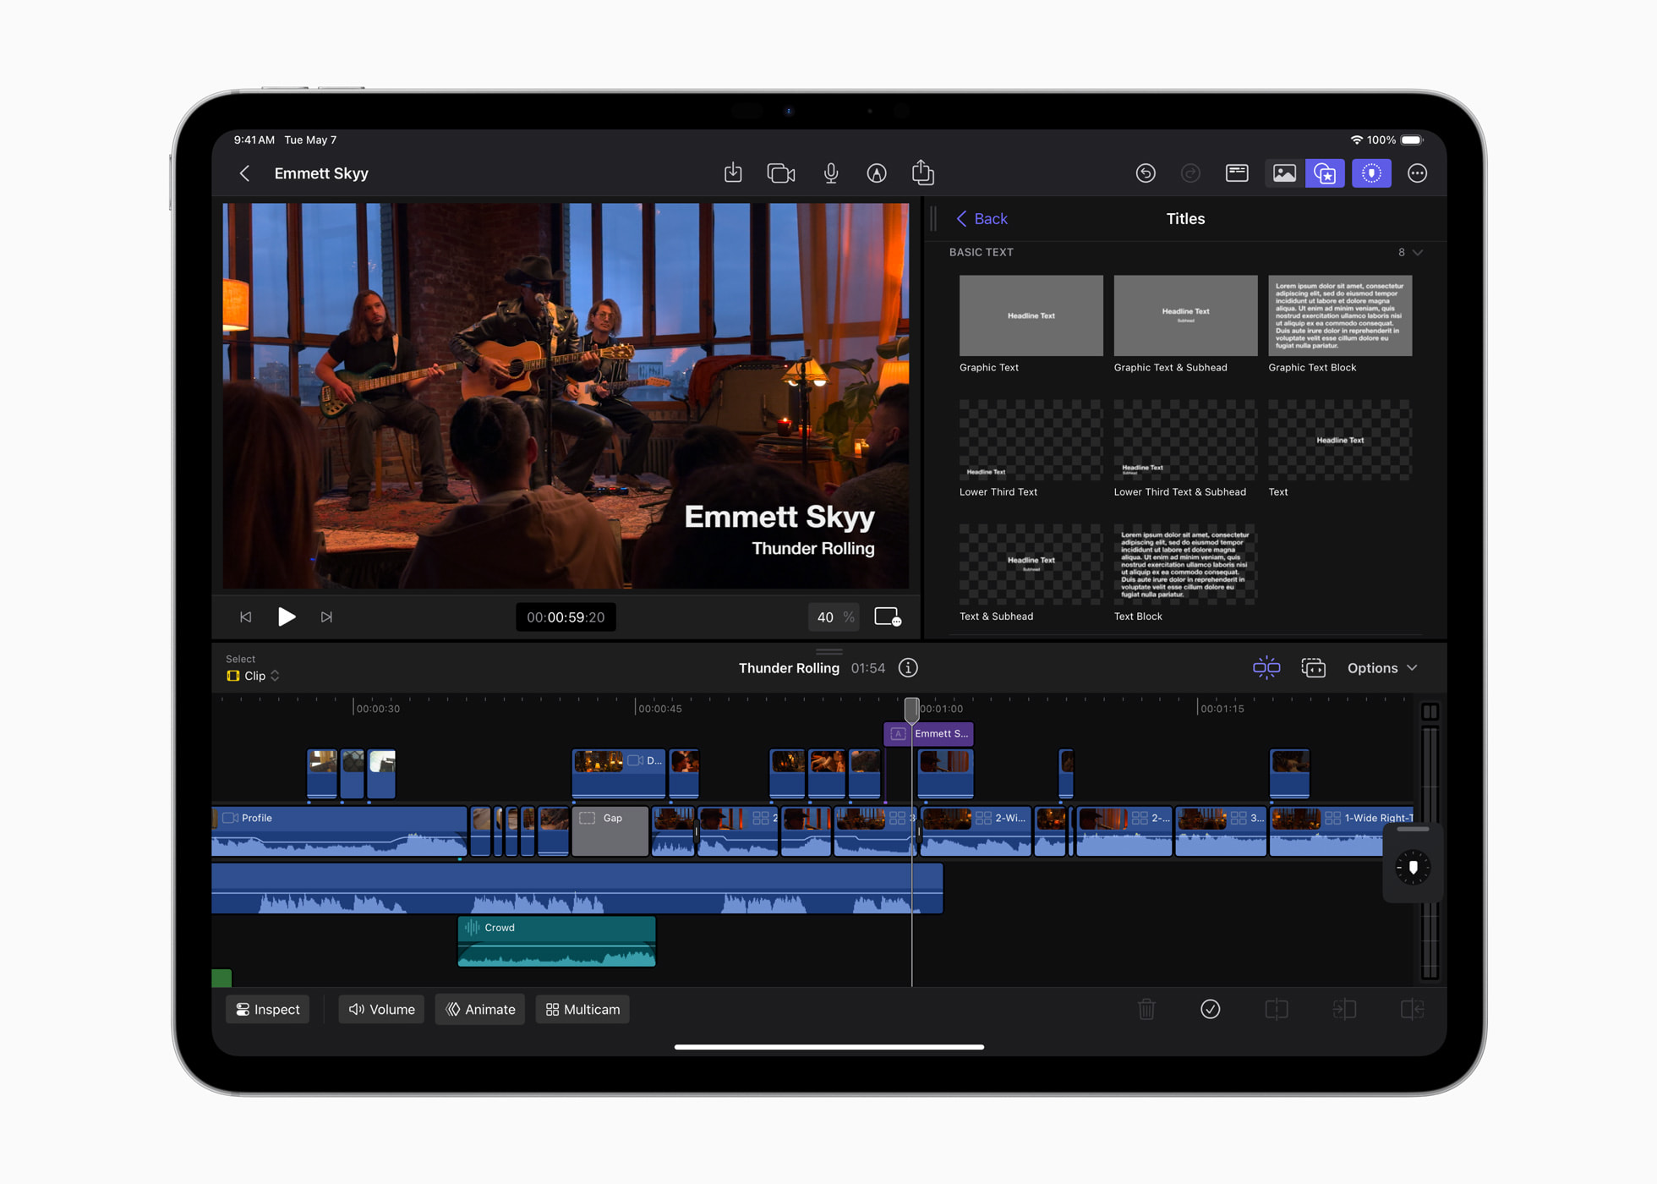The width and height of the screenshot is (1657, 1184).
Task: Tap the import media icon
Action: pos(733,173)
